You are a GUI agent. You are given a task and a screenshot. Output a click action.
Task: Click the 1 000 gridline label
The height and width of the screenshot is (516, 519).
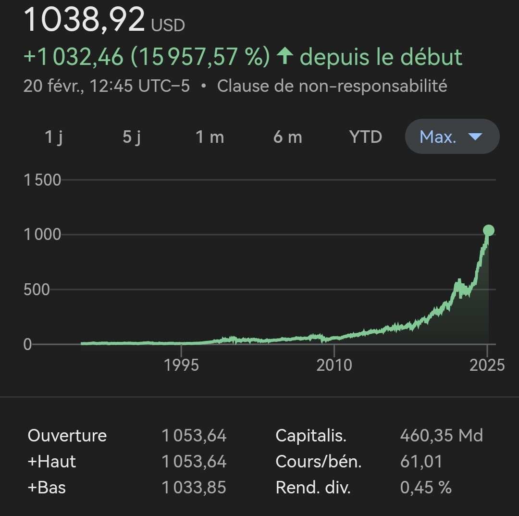pyautogui.click(x=42, y=235)
